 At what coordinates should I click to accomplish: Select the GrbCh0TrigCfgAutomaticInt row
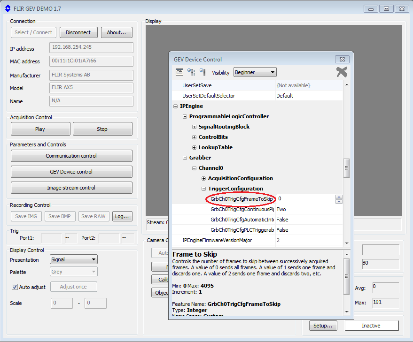(257, 220)
